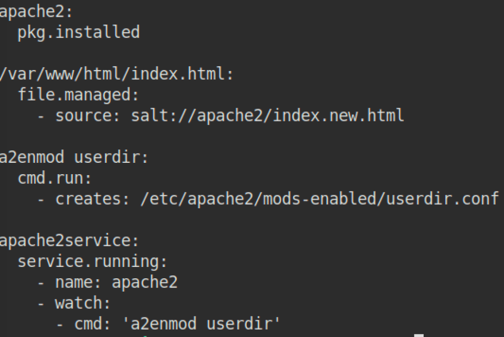
Task: Click on the "service.running:" line
Action: pos(93,262)
